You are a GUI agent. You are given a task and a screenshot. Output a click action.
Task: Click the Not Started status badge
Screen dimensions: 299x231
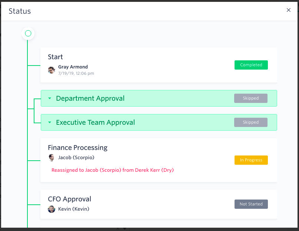(251, 204)
